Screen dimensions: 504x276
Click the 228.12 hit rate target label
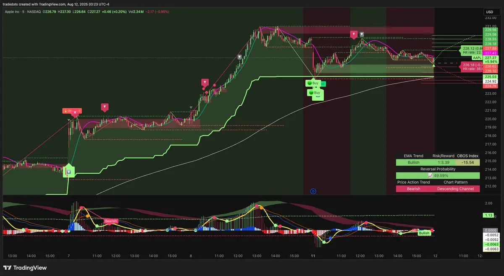click(x=471, y=50)
